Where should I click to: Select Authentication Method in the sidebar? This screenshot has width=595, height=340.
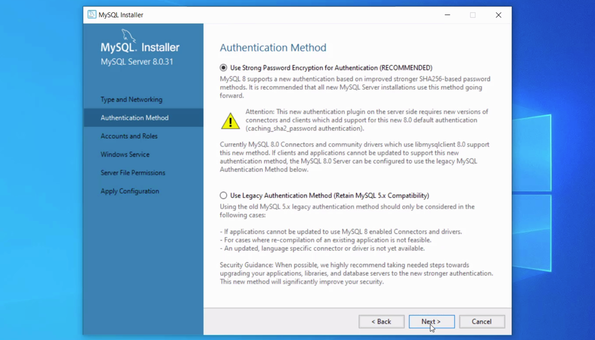click(x=134, y=118)
